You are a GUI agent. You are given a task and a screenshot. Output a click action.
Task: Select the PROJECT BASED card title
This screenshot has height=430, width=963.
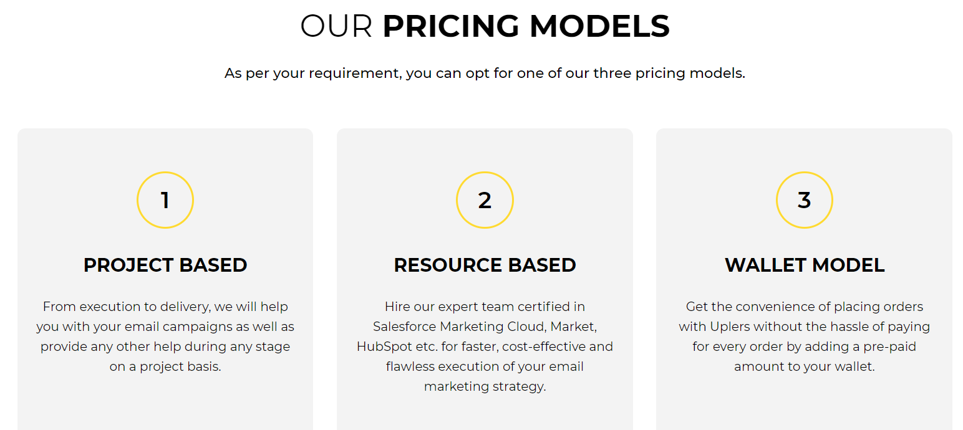point(165,265)
